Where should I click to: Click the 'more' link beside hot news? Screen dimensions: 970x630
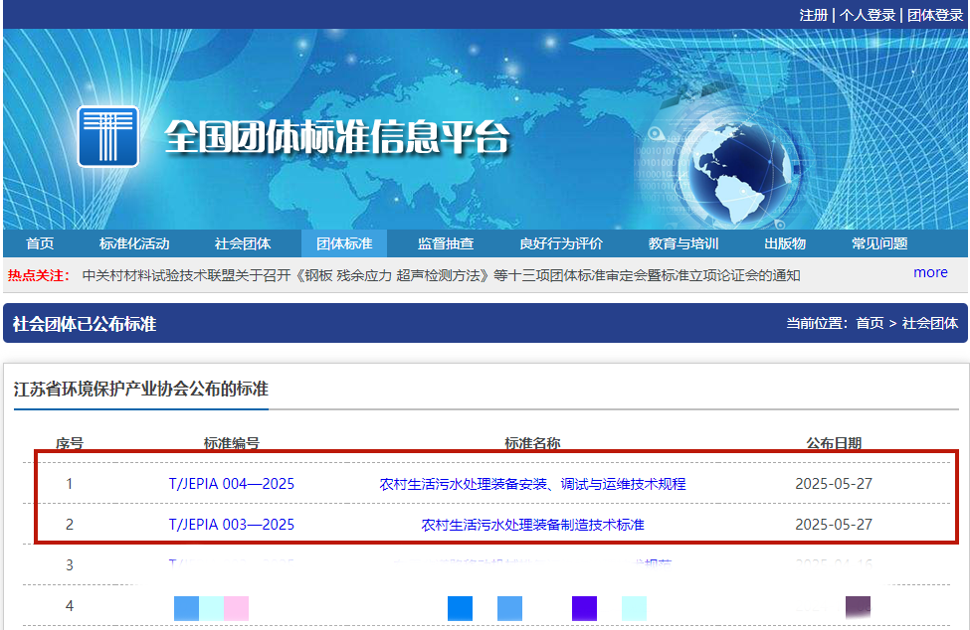point(930,272)
